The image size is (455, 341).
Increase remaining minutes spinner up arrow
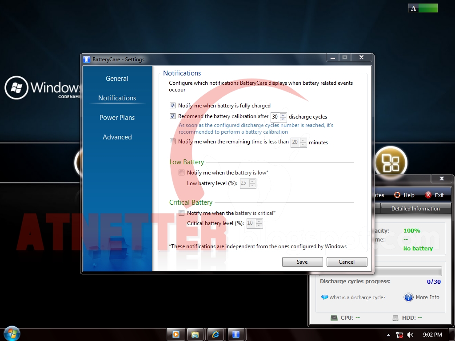(303, 140)
